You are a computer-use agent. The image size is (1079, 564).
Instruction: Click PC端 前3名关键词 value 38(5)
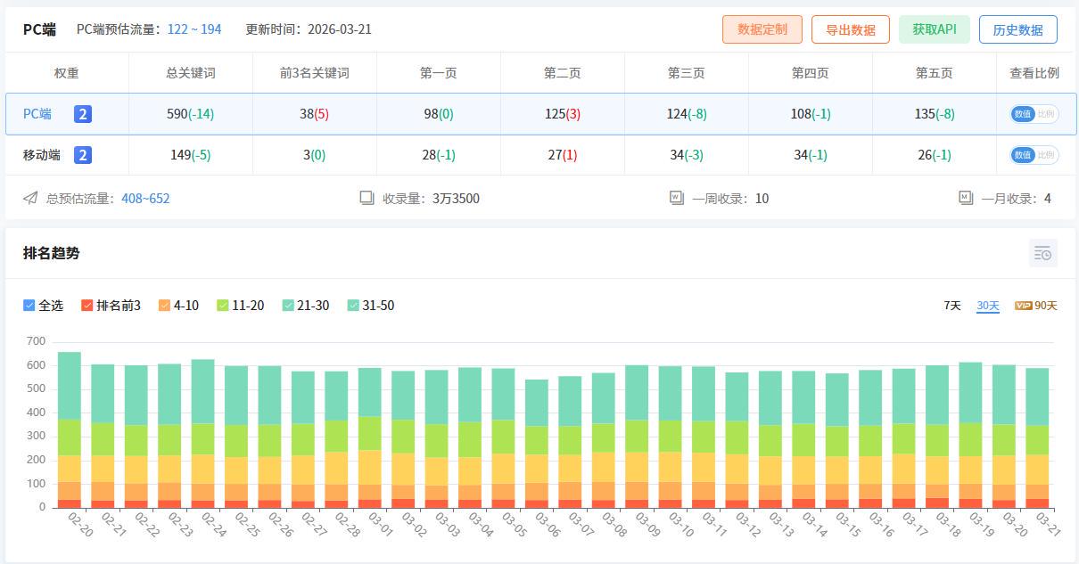coord(315,114)
